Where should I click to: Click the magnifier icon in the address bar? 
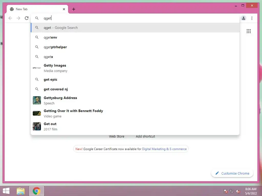pos(37,18)
